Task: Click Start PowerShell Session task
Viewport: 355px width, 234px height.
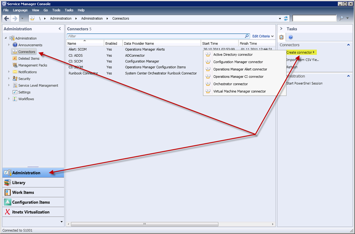Action: click(x=304, y=83)
